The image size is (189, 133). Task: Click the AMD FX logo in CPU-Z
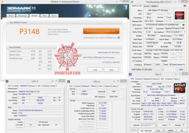pyautogui.click(x=180, y=88)
